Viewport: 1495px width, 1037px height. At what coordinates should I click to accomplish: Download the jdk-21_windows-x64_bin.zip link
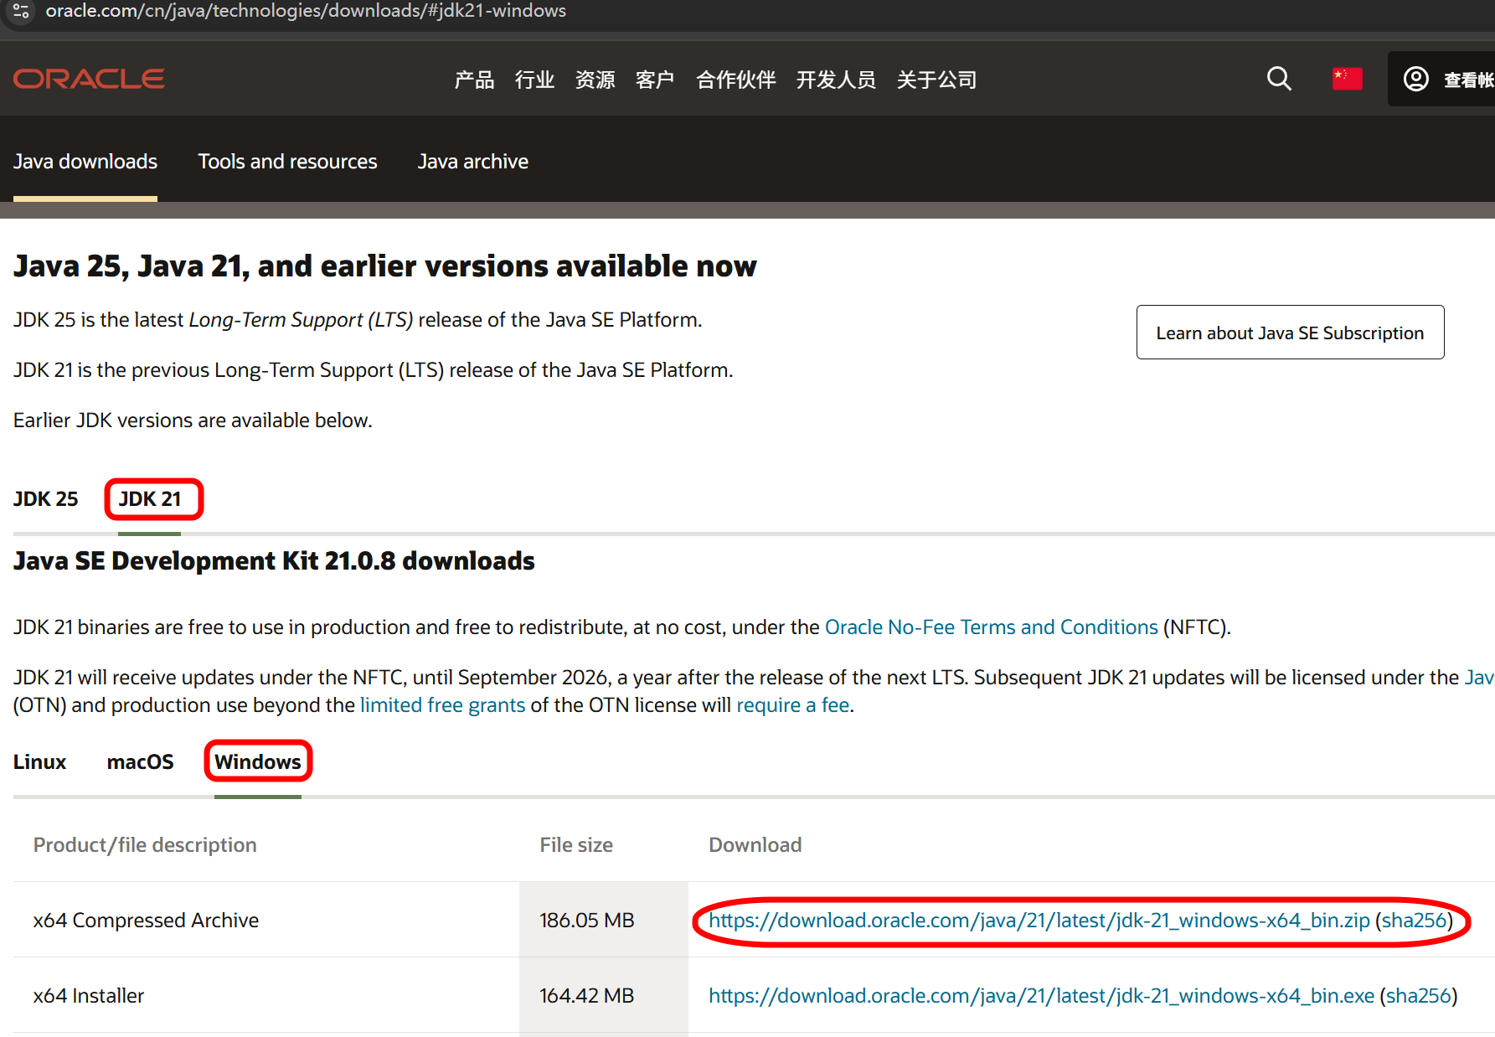(x=1039, y=921)
